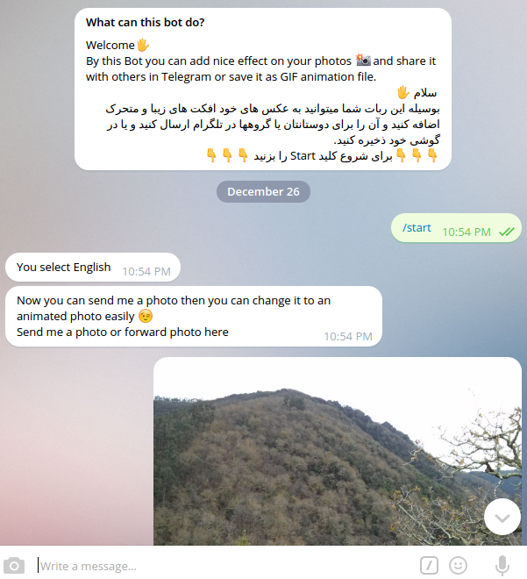Click the Write a message field

click(225, 566)
